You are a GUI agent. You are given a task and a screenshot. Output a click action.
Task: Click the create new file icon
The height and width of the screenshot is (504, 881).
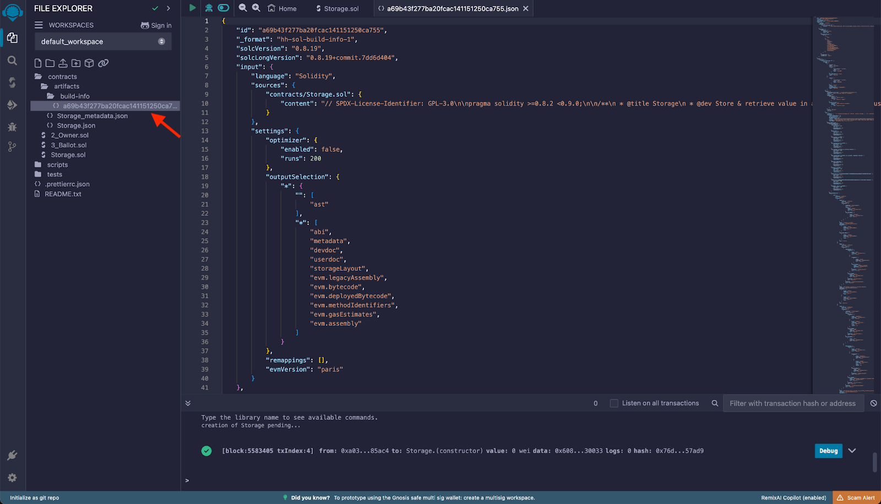pos(38,63)
